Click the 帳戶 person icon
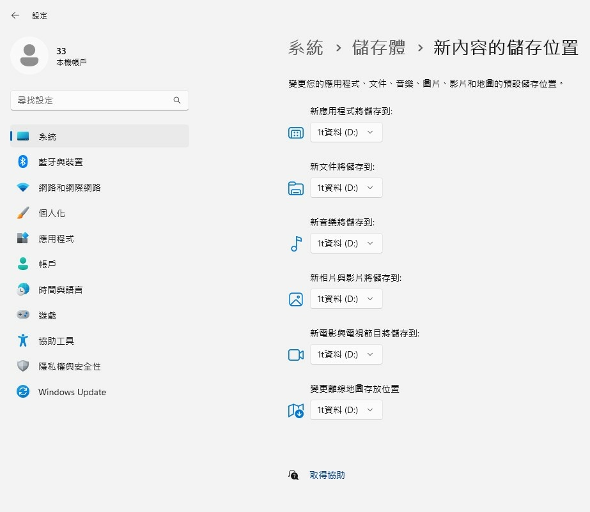The width and height of the screenshot is (590, 512). pos(22,264)
